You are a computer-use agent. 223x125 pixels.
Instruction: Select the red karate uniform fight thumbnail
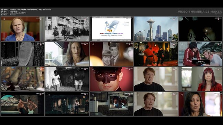coord(156,54)
